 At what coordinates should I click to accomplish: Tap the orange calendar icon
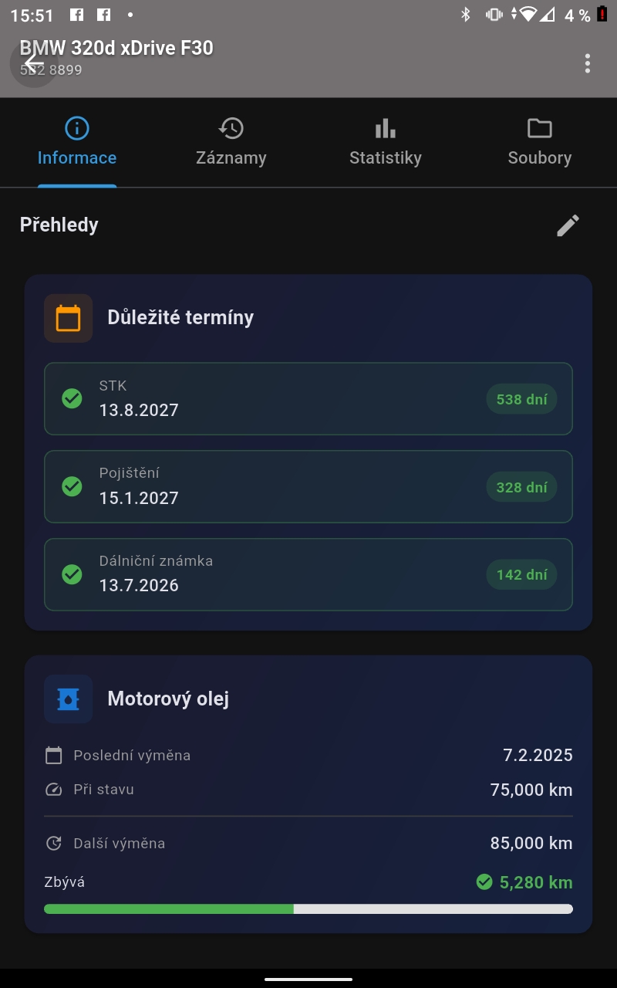tap(69, 318)
